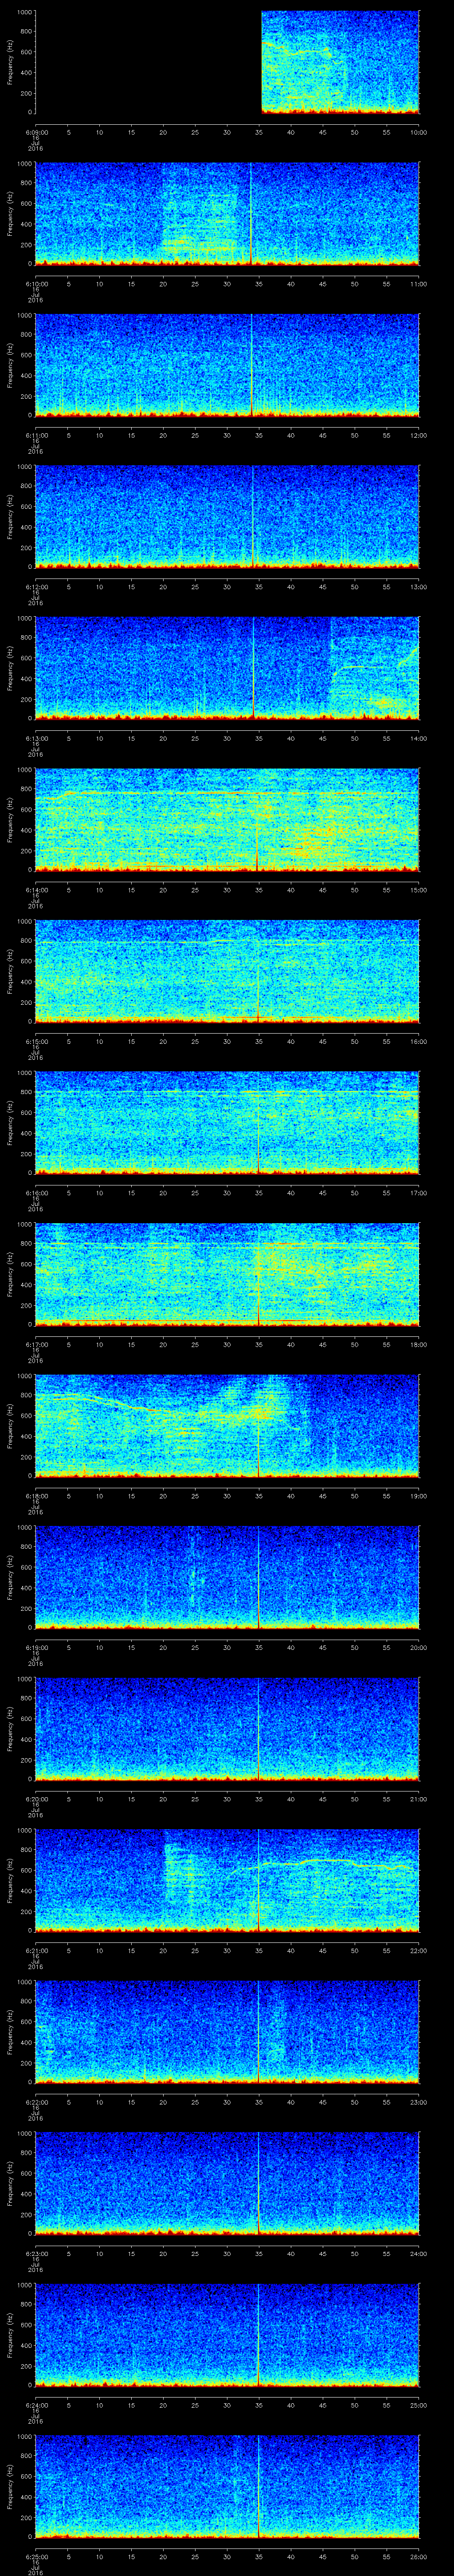This screenshot has height=2576, width=454.
Task: Click the spectrogram panel starting at 6:16:00
Action: 227,1123
